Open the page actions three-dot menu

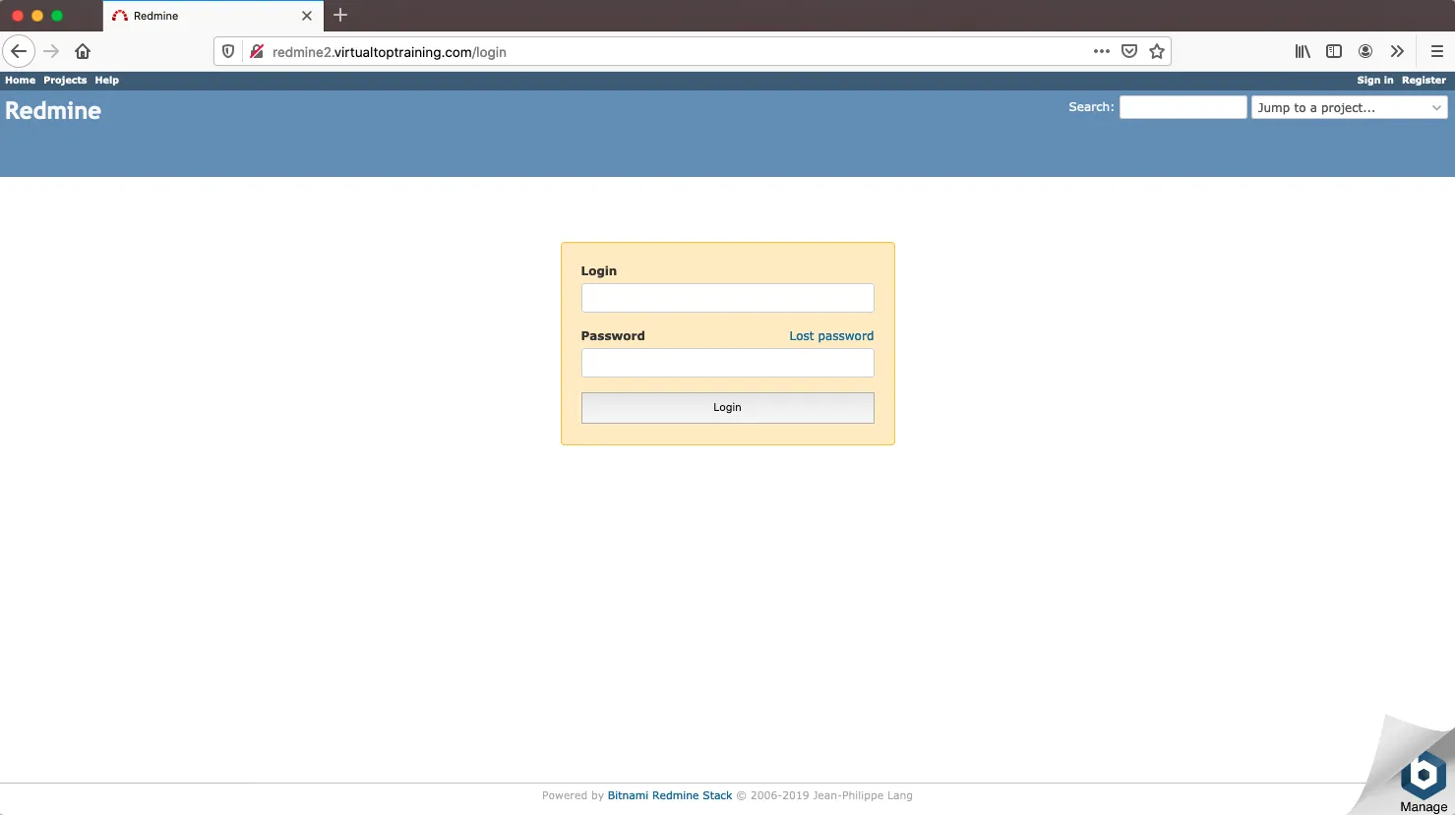(x=1101, y=51)
